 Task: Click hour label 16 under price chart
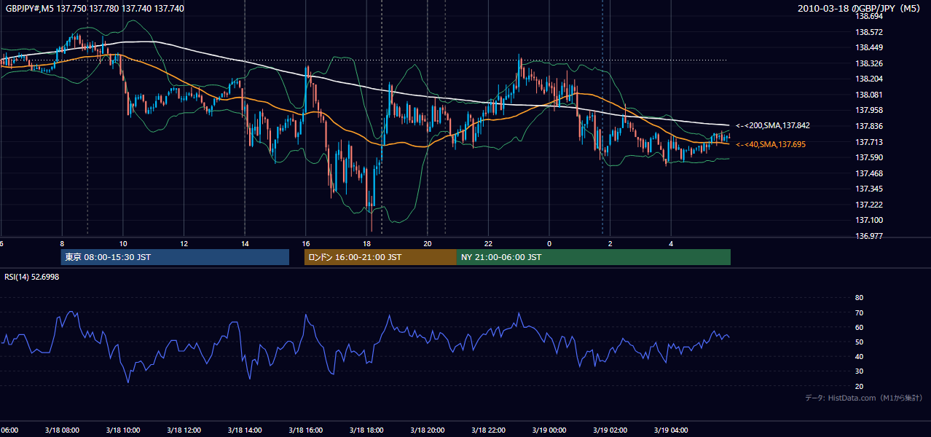[x=306, y=243]
